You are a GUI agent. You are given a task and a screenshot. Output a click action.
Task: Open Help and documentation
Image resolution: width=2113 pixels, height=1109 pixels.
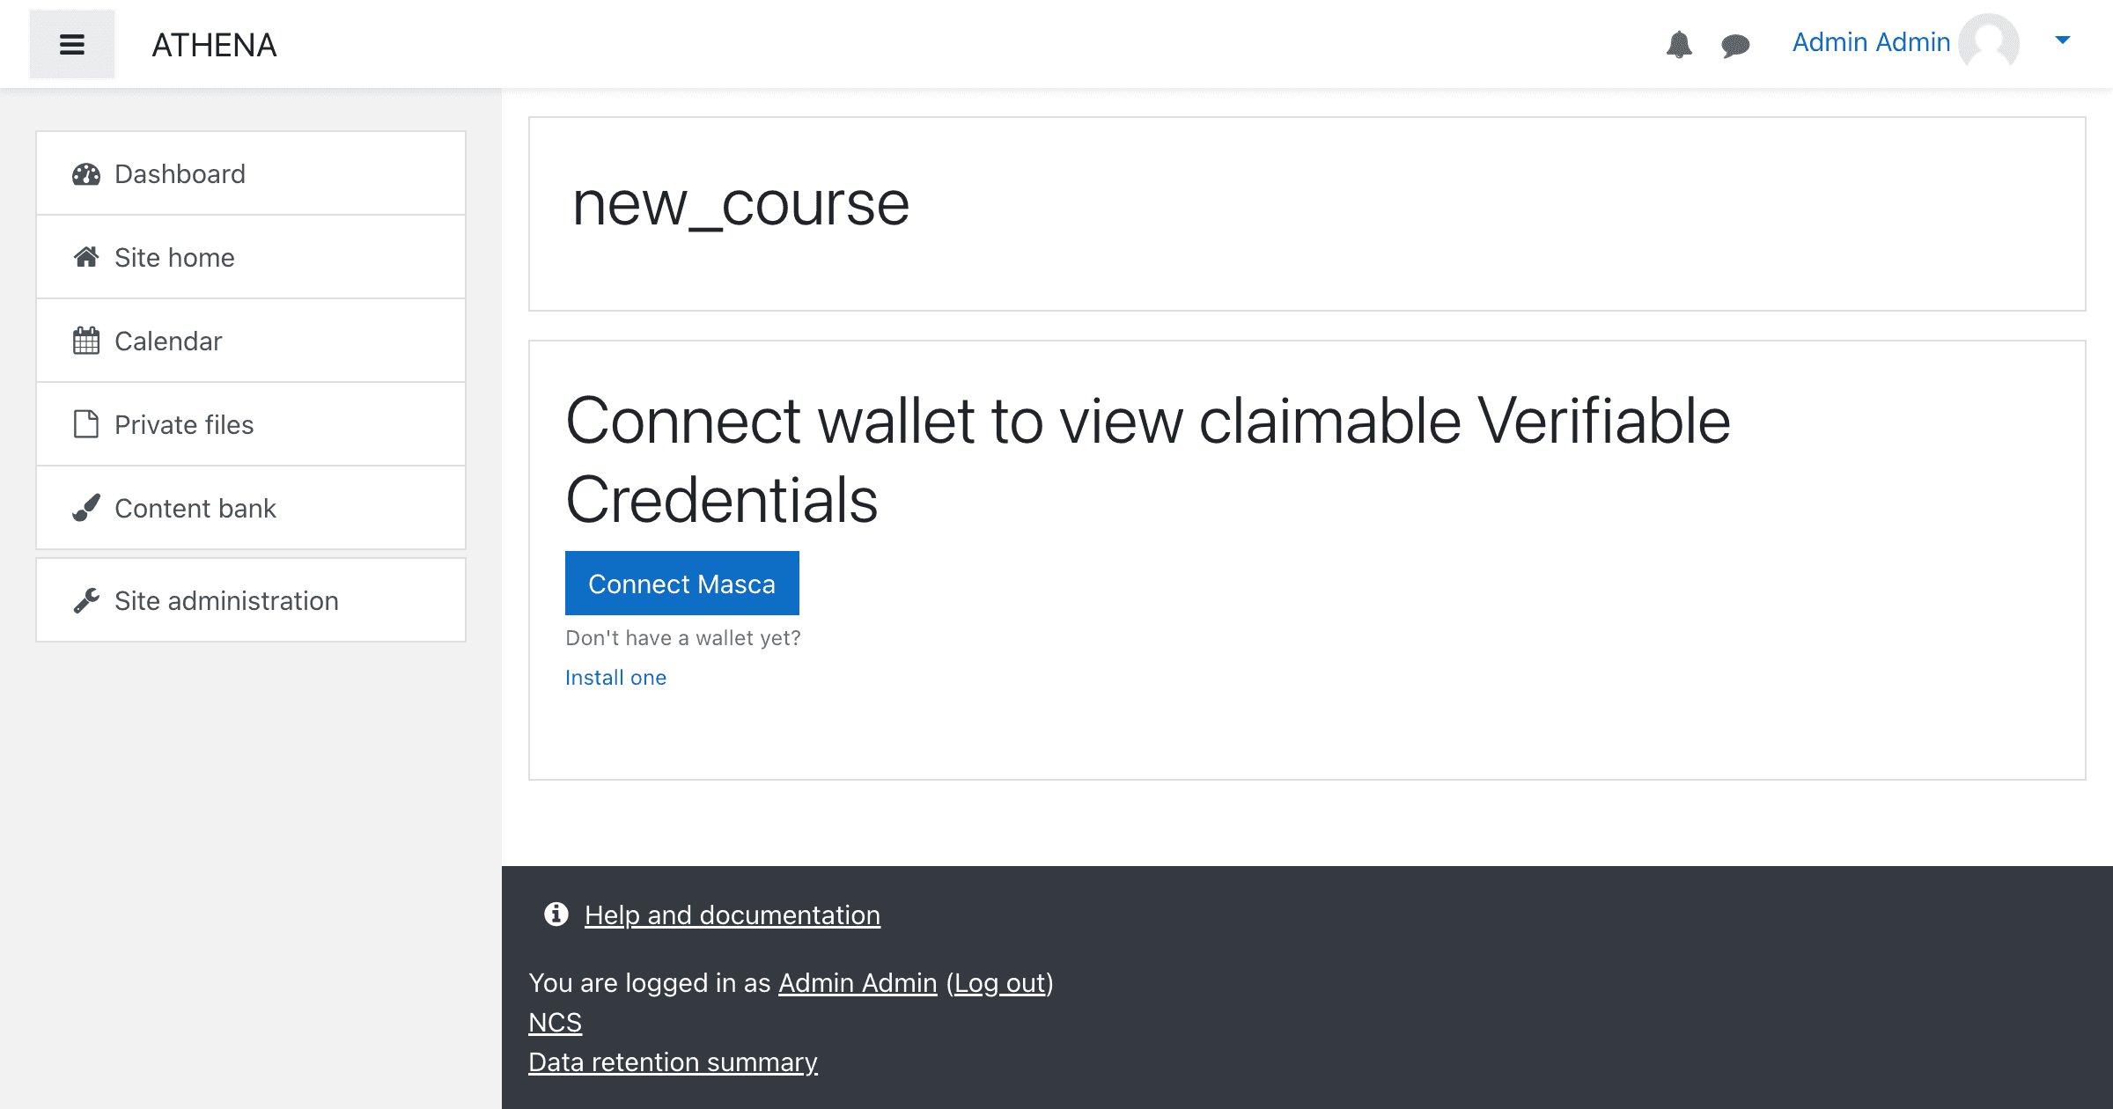click(732, 914)
